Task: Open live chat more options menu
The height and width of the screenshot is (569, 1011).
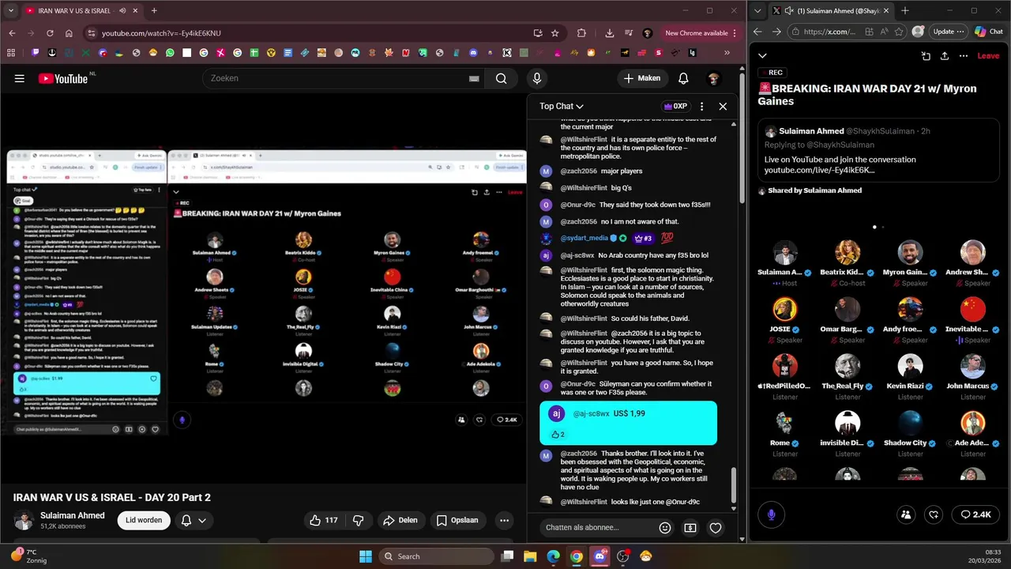Action: pos(701,106)
